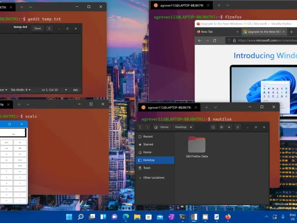Image resolution: width=297 pixels, height=223 pixels.
Task: Click the tracking protection shield in Firefox
Action: [x=229, y=41]
